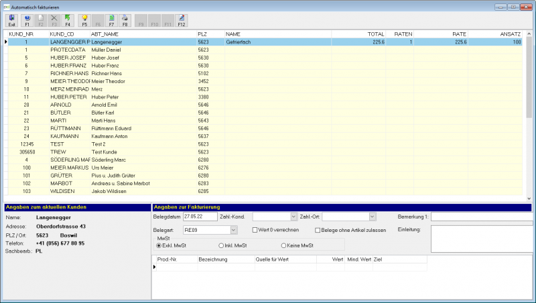Select the SÖDERLING row
The width and height of the screenshot is (536, 303).
(x=265, y=160)
